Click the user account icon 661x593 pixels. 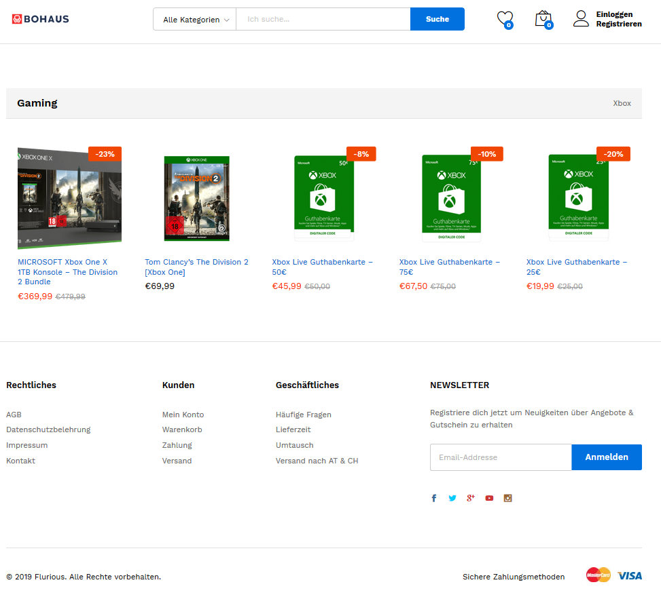pyautogui.click(x=581, y=18)
